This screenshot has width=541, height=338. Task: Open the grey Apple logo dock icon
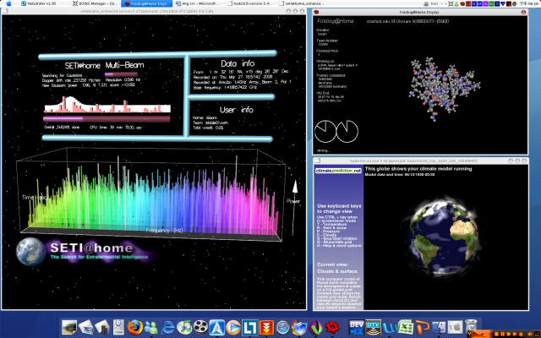tap(455, 327)
